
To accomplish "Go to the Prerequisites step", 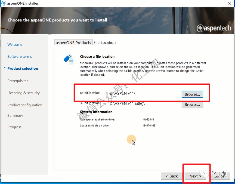I will pyautogui.click(x=18, y=81).
